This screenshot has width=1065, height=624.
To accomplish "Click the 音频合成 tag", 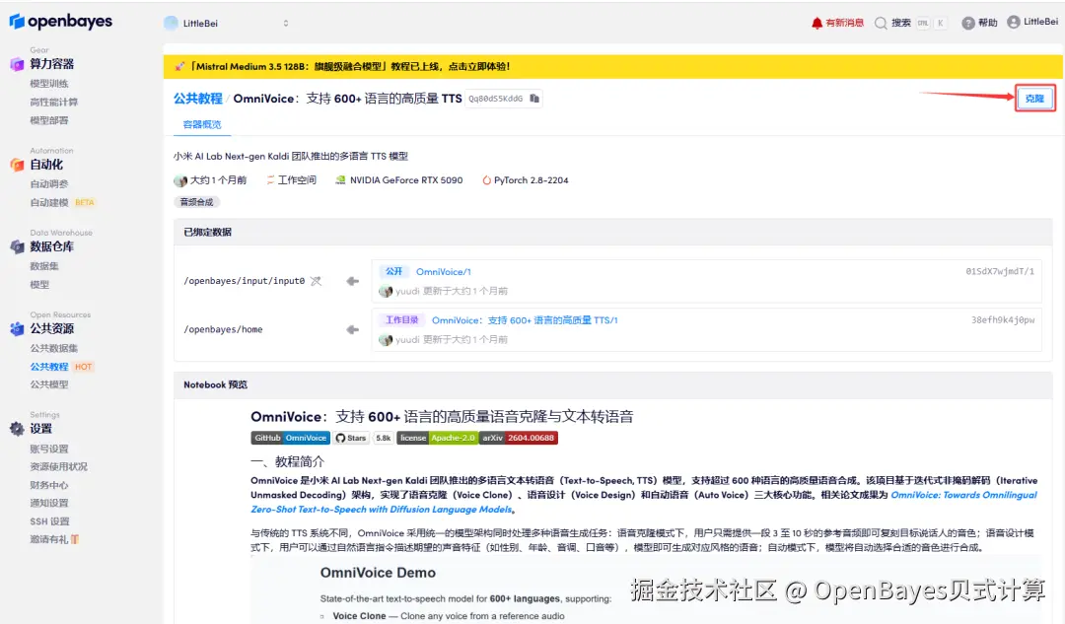I will 196,202.
